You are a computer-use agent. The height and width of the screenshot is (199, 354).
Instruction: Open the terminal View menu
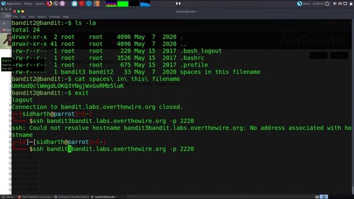tap(31, 17)
